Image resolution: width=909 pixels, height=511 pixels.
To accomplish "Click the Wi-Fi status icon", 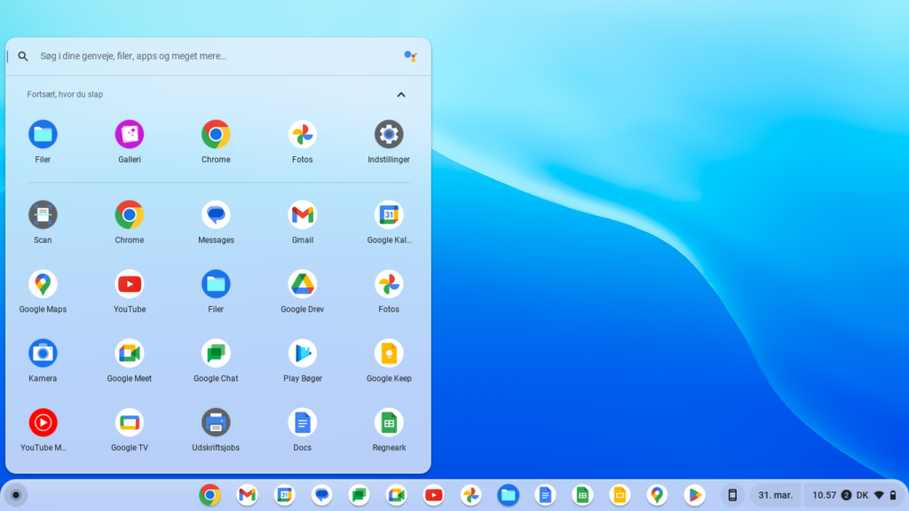I will point(879,495).
